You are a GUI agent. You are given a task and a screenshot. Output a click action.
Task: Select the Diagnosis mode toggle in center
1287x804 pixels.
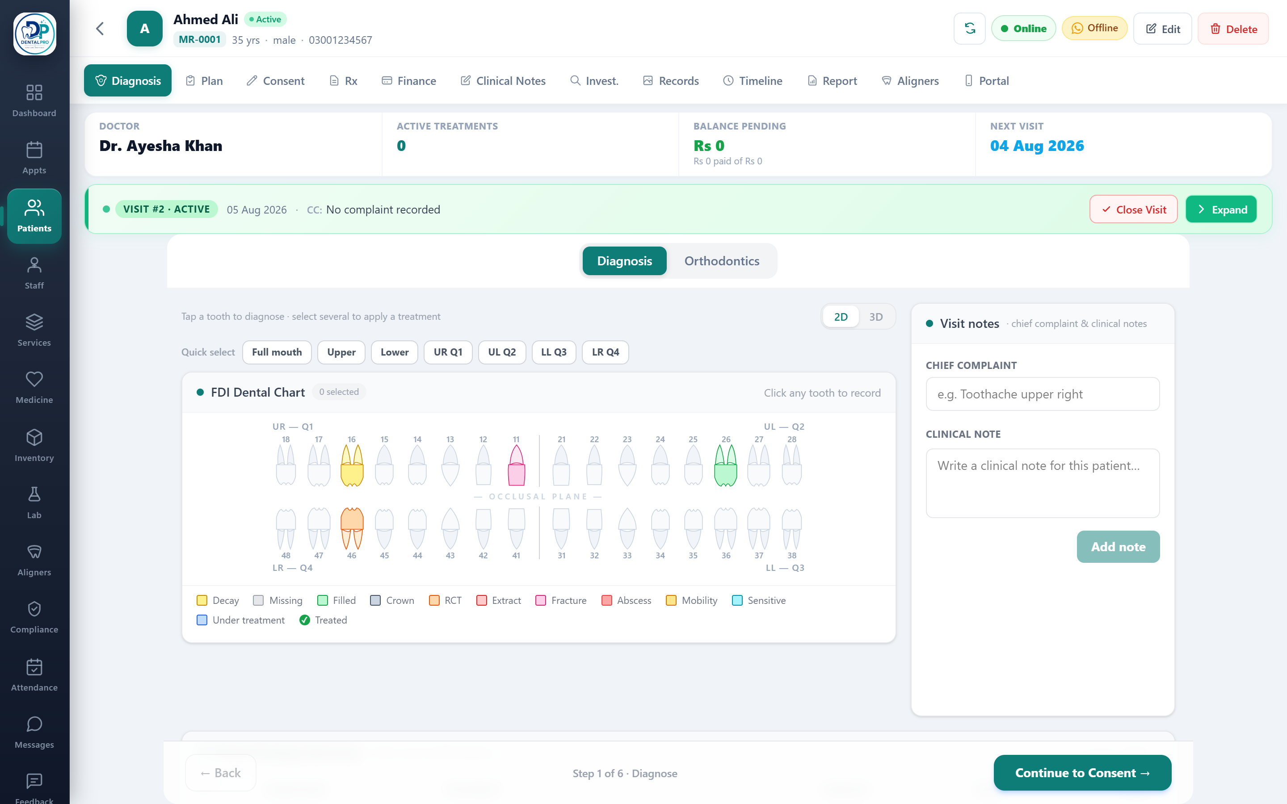pyautogui.click(x=624, y=261)
